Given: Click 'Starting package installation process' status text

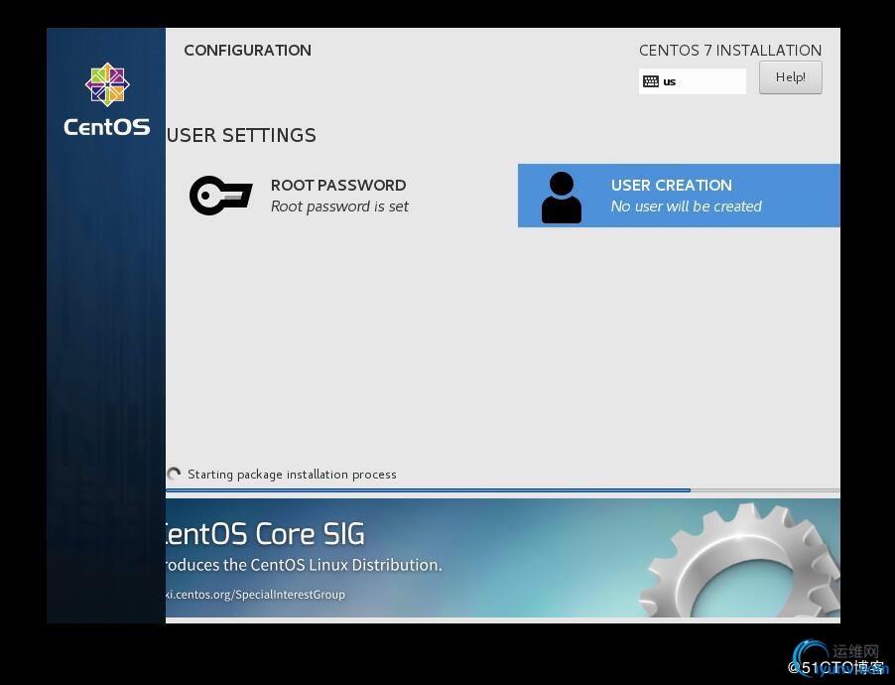Looking at the screenshot, I should coord(292,475).
